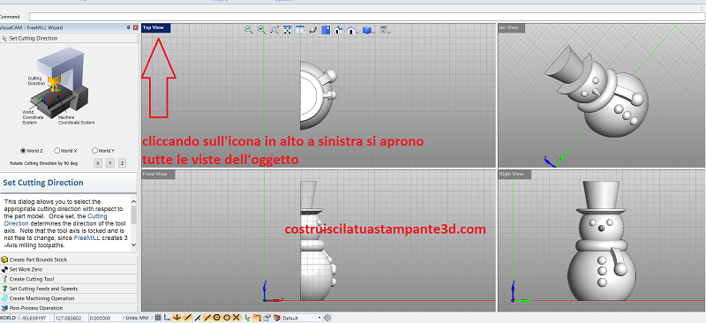Image resolution: width=706 pixels, height=323 pixels.
Task: Open the Default layer dropdown
Action: click(x=302, y=318)
